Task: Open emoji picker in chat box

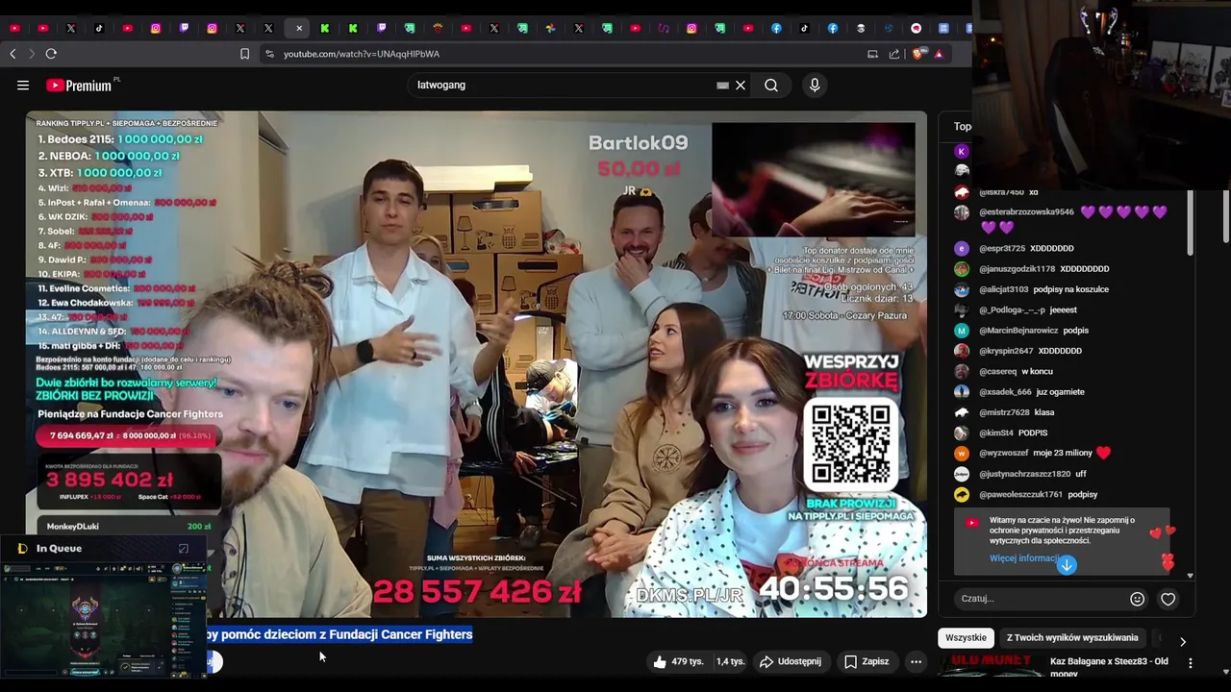Action: click(1137, 599)
